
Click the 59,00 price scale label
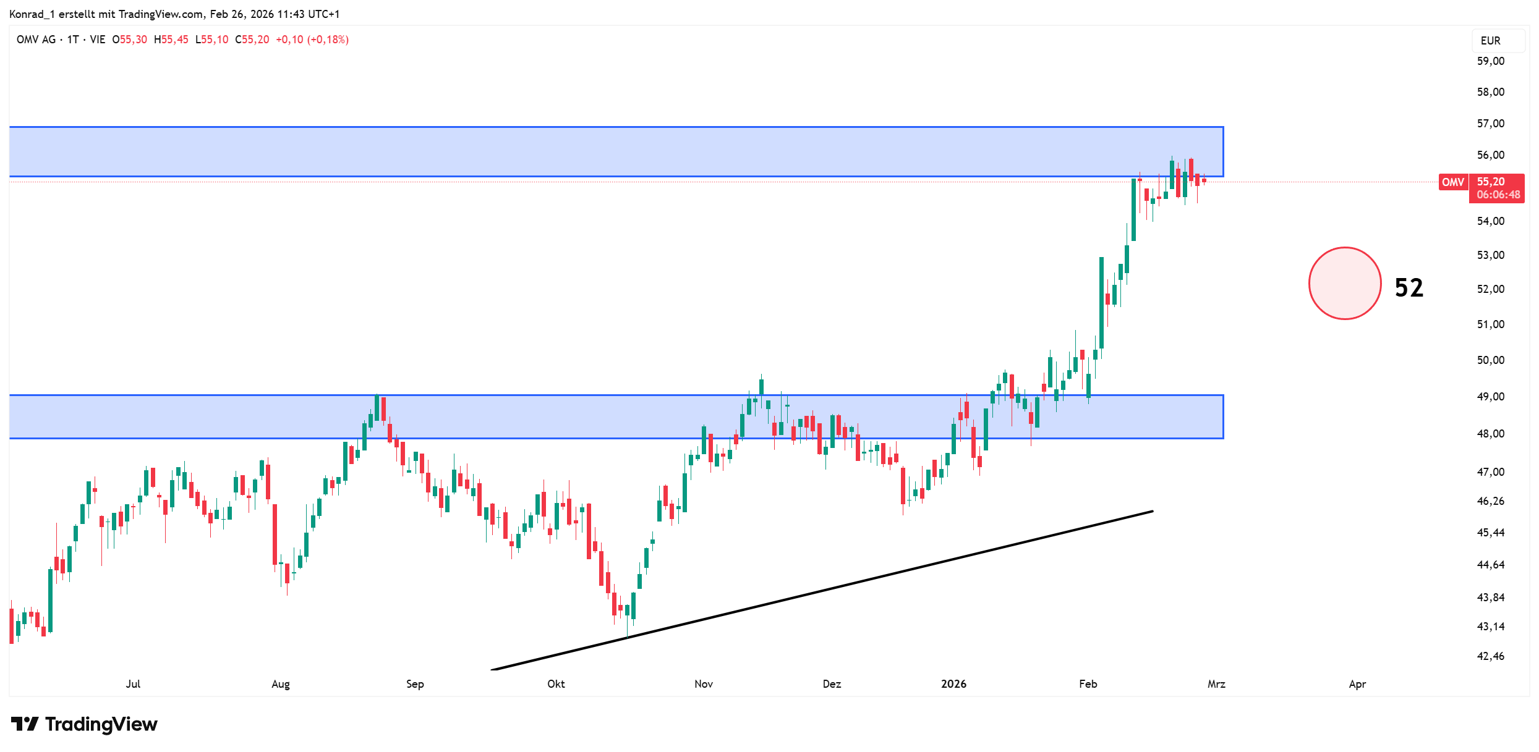tap(1490, 61)
